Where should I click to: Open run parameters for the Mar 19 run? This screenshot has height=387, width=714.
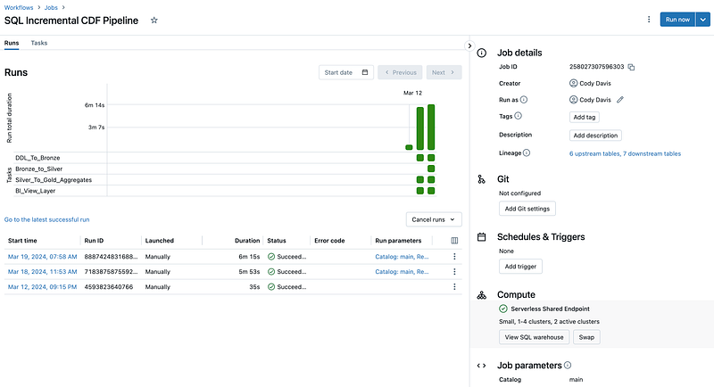click(402, 257)
